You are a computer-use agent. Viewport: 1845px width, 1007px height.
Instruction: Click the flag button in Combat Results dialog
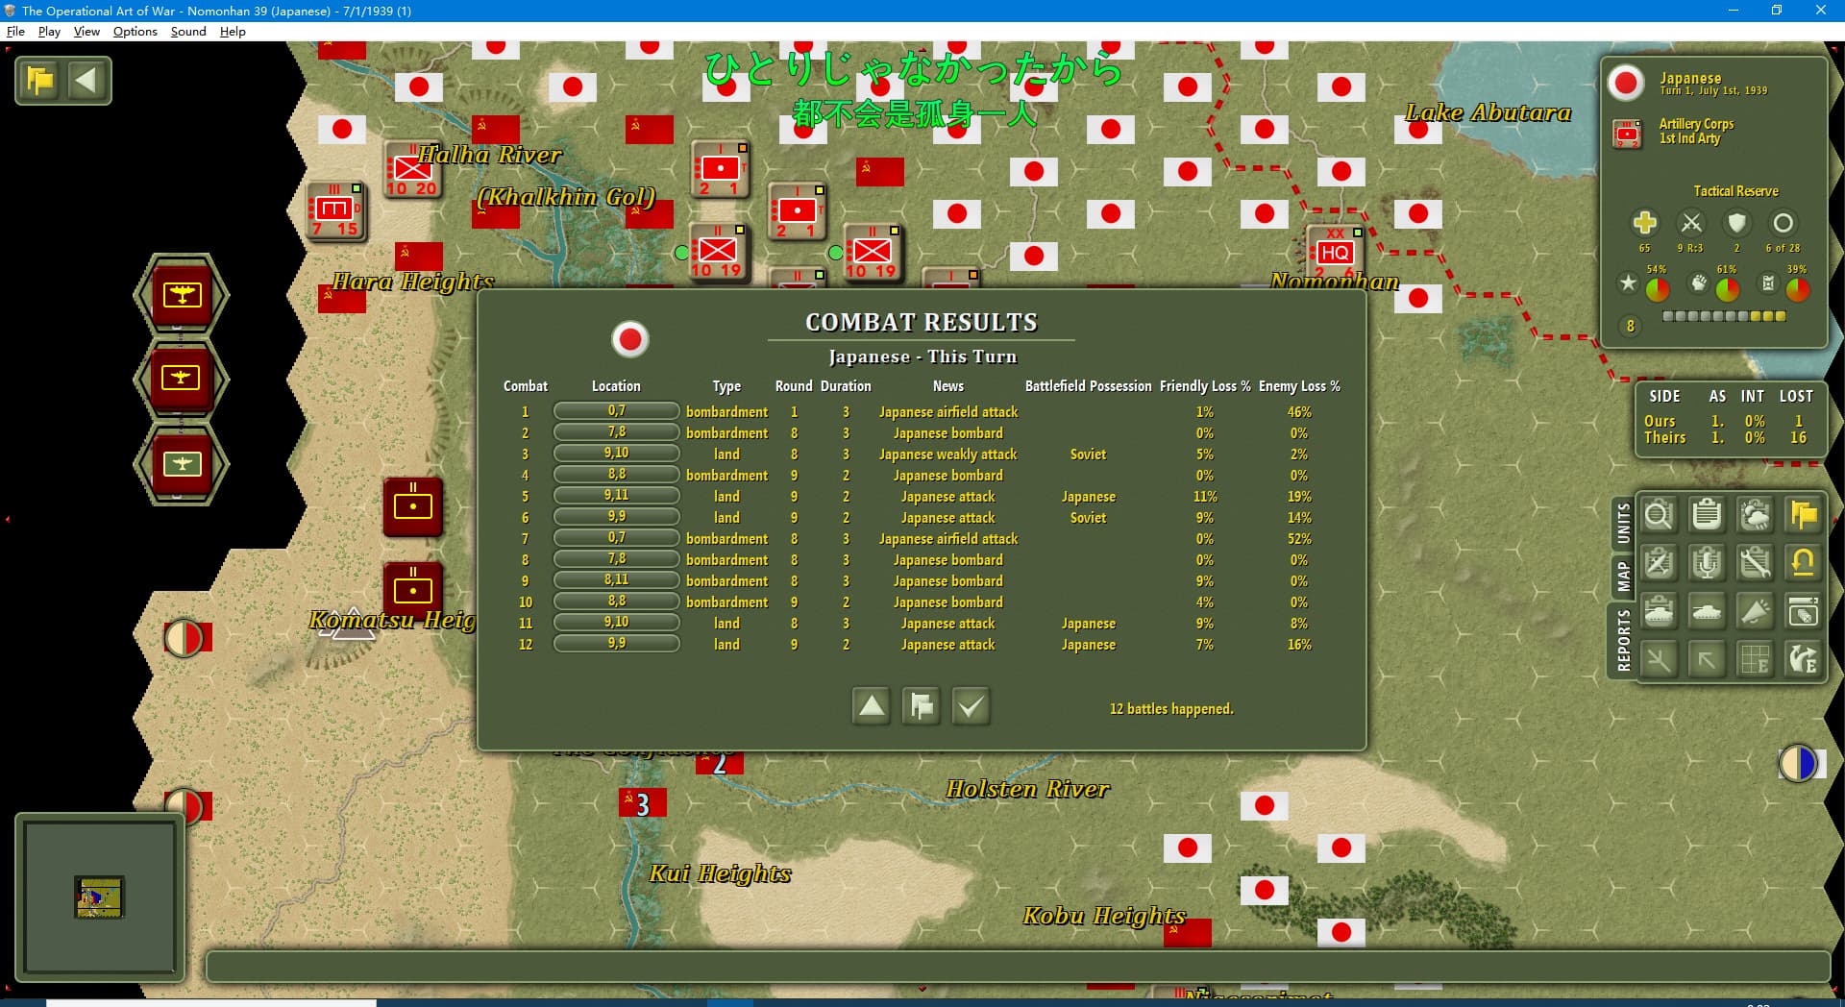pyautogui.click(x=921, y=706)
